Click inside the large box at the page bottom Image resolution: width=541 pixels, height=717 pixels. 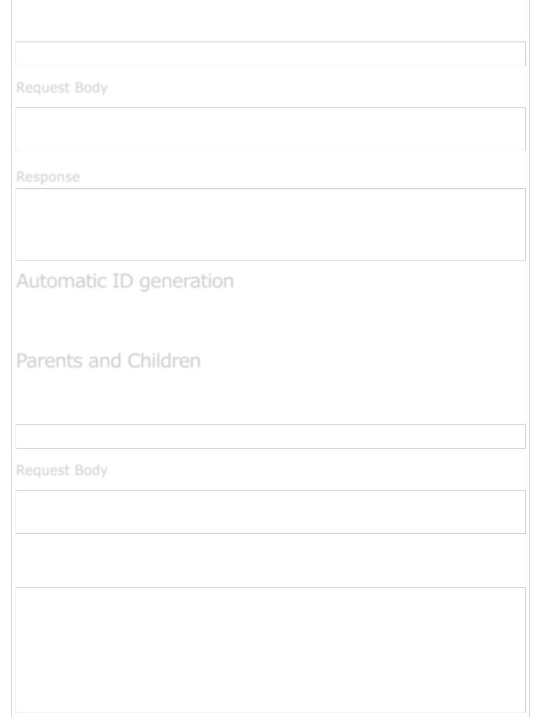click(270, 650)
